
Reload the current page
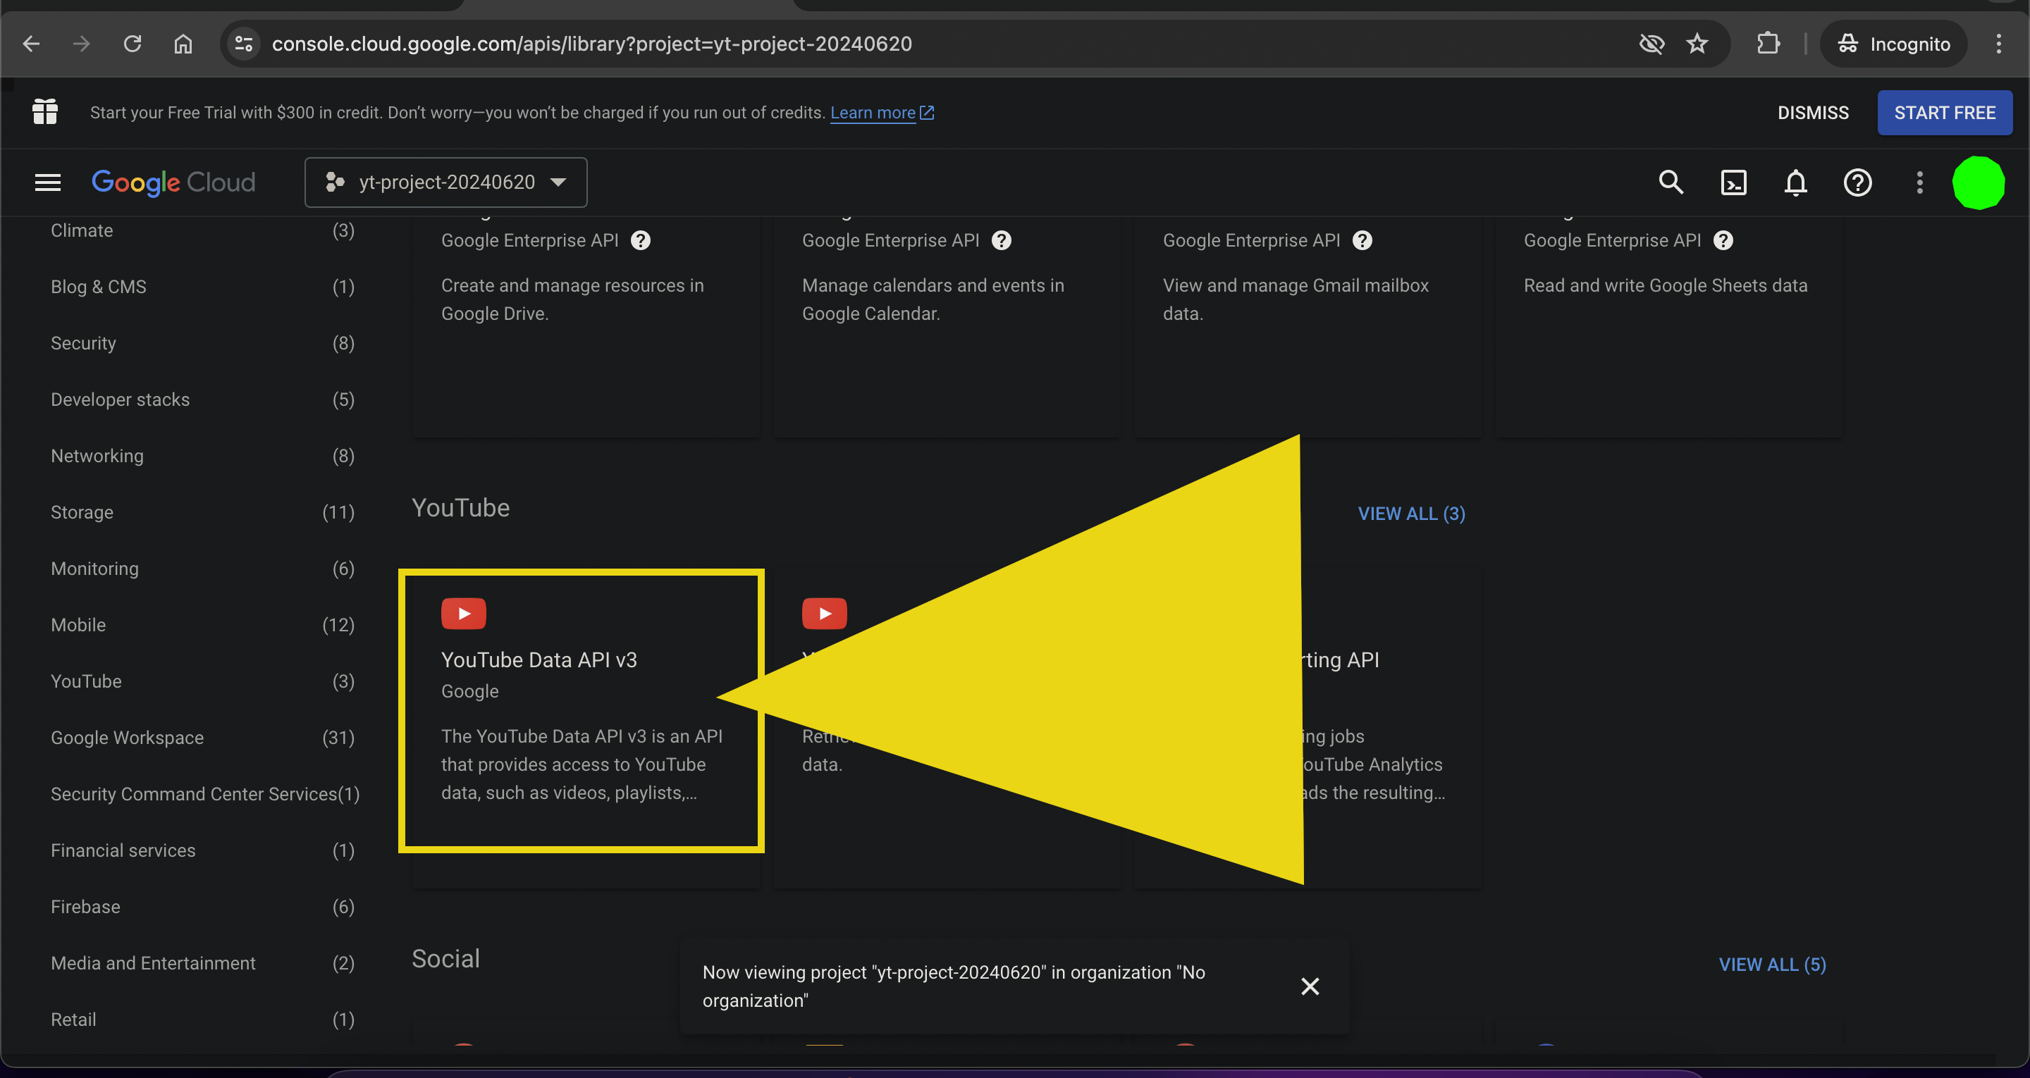(133, 44)
